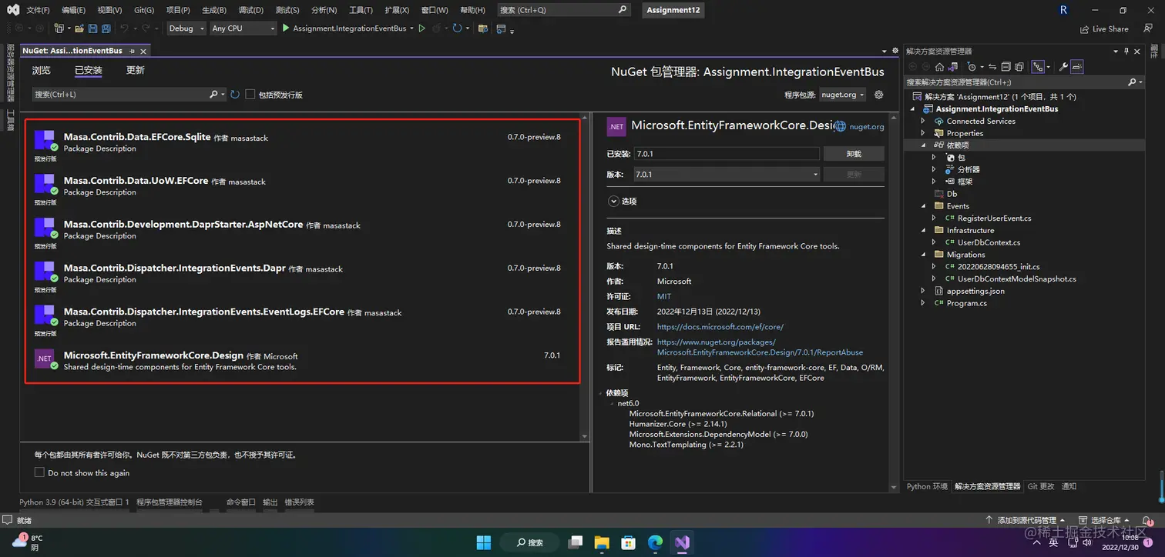
Task: Open the docs.microsoft.com/ef/core project URL
Action: (x=720, y=327)
